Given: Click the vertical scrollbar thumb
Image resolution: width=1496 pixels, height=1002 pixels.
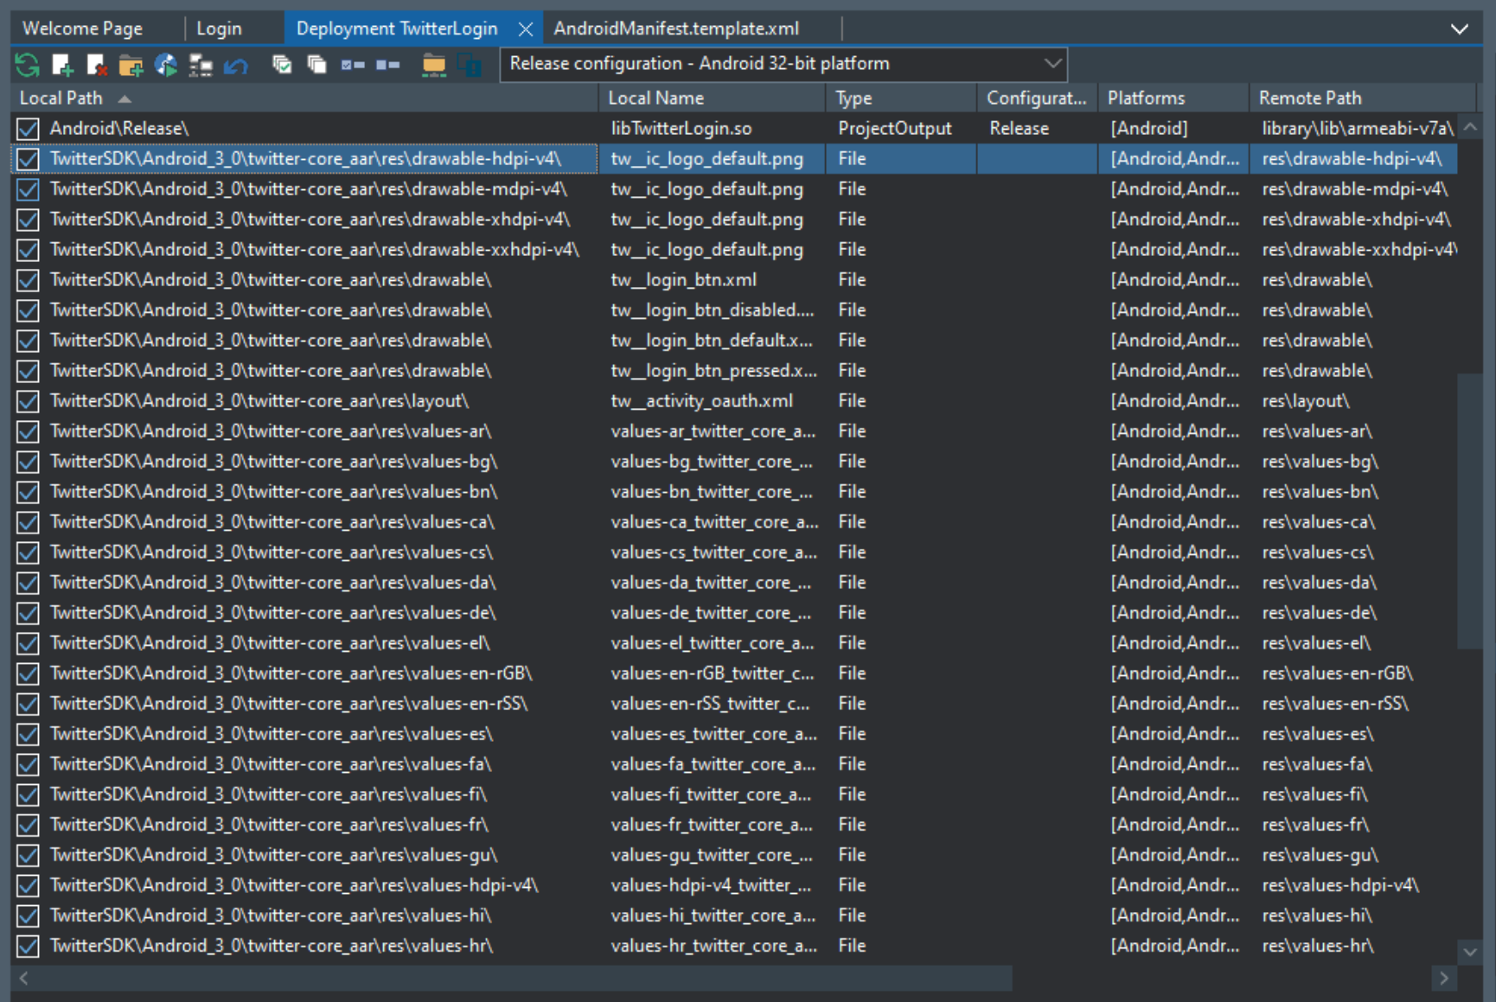Looking at the screenshot, I should pyautogui.click(x=1470, y=511).
